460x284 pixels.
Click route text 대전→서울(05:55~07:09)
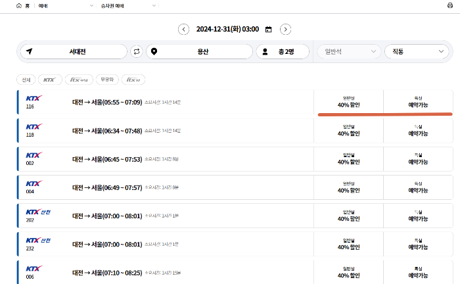(x=107, y=103)
